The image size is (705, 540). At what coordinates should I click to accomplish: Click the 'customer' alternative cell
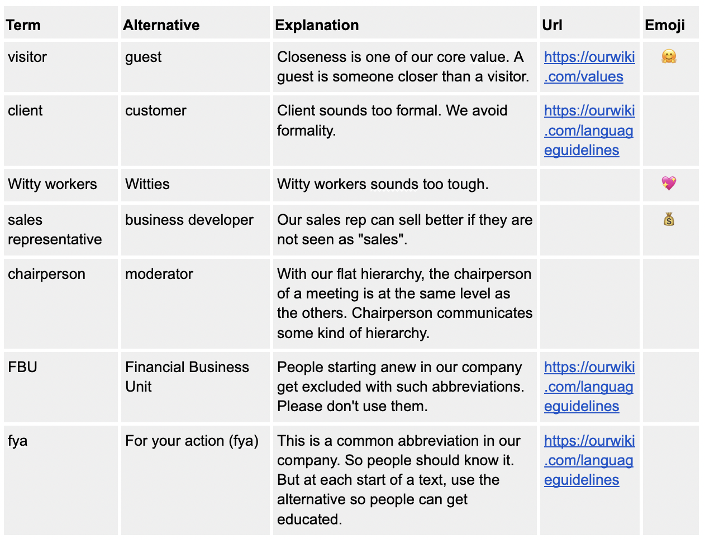point(156,110)
